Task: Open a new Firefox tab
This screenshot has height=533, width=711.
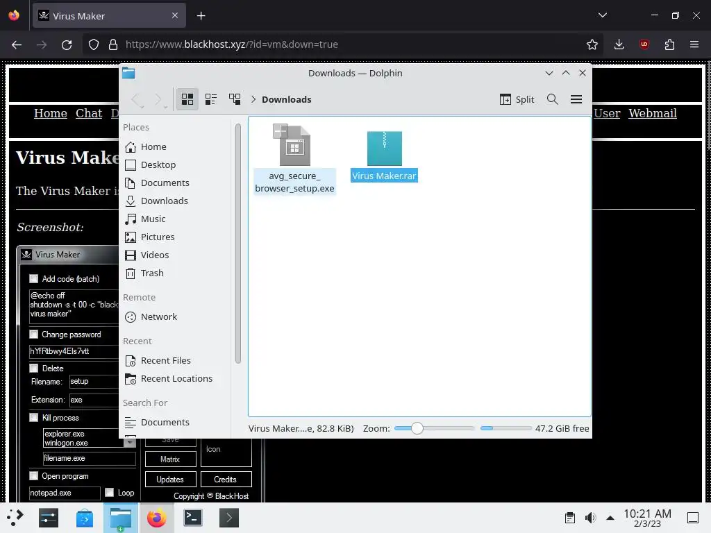Action: pyautogui.click(x=201, y=16)
